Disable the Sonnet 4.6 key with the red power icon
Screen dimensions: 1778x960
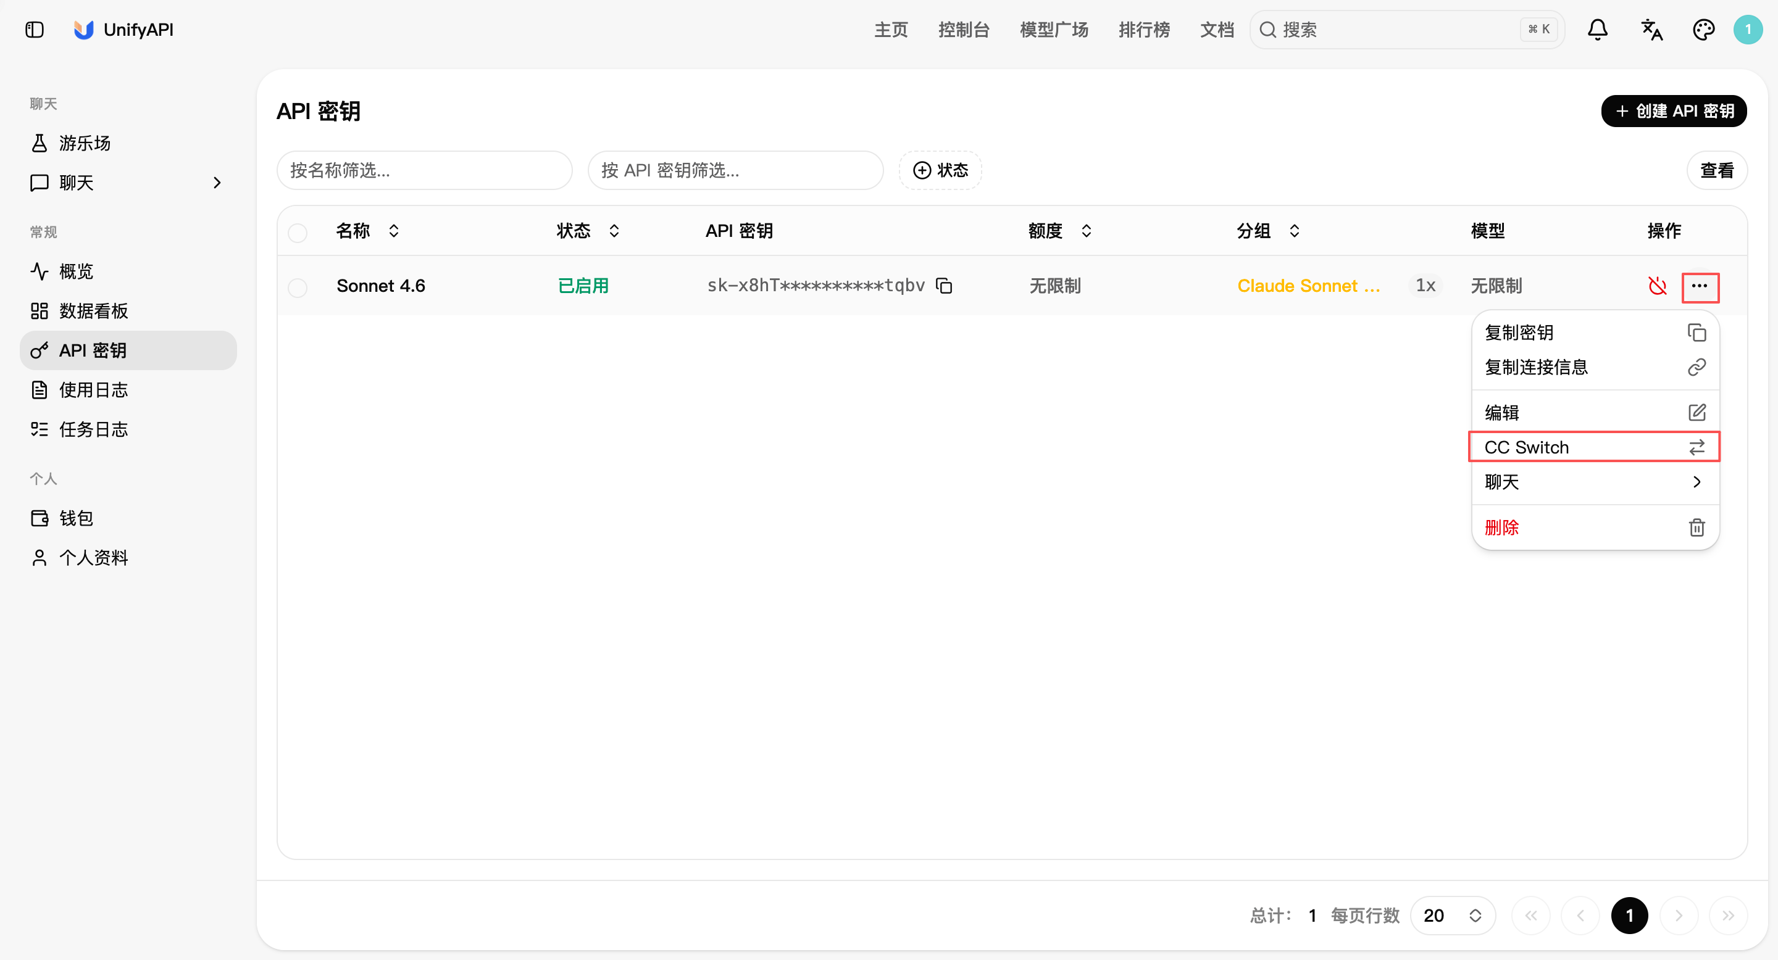[1657, 286]
